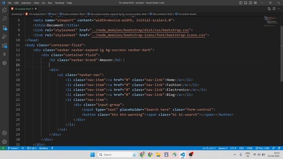This screenshot has width=283, height=159.
Task: Click the VS Code logo in title bar
Action: point(3,3)
